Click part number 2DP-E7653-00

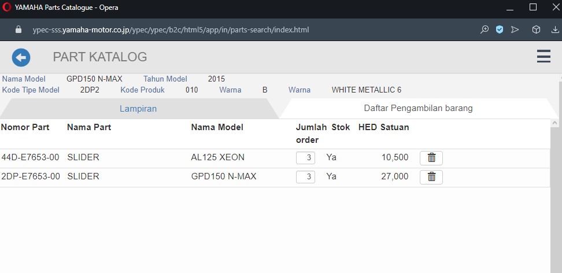(30, 176)
